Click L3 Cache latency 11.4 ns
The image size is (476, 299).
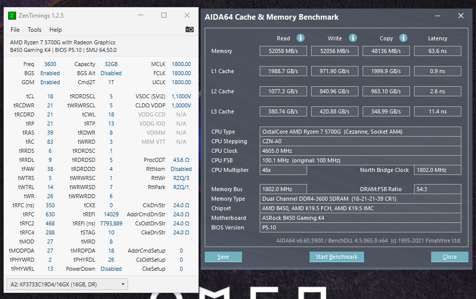[x=438, y=111]
